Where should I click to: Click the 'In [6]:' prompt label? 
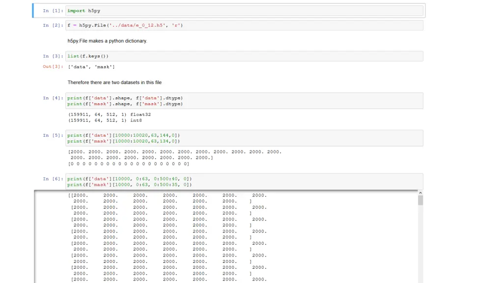53,179
